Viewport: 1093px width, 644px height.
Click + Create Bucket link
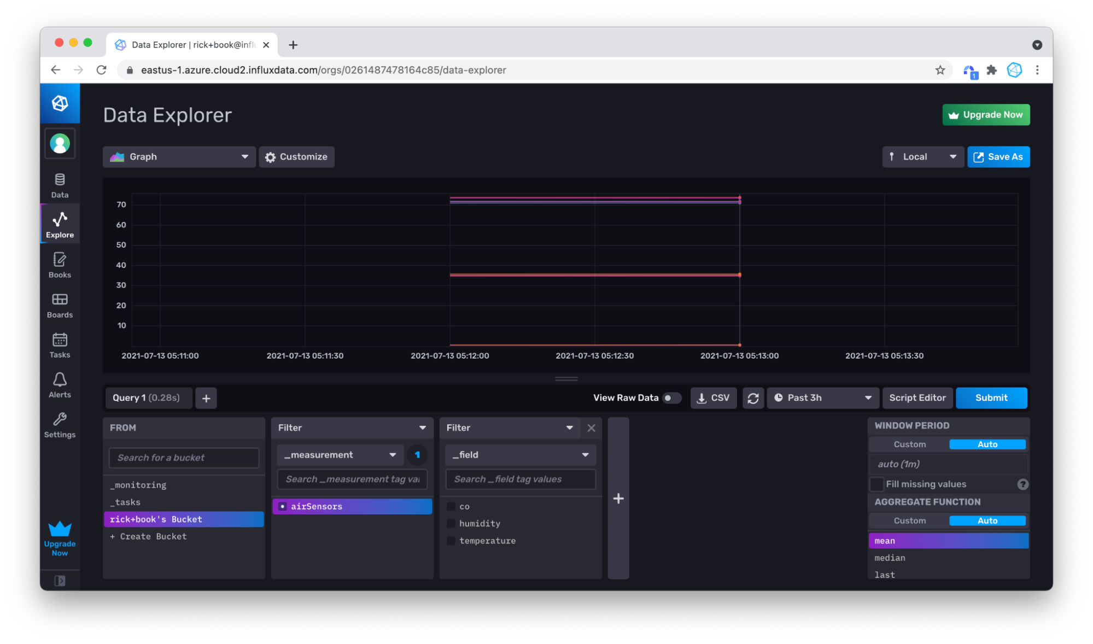click(149, 536)
